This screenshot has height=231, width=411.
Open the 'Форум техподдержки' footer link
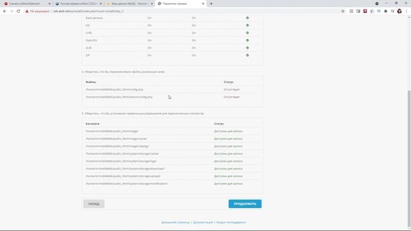[231, 223]
